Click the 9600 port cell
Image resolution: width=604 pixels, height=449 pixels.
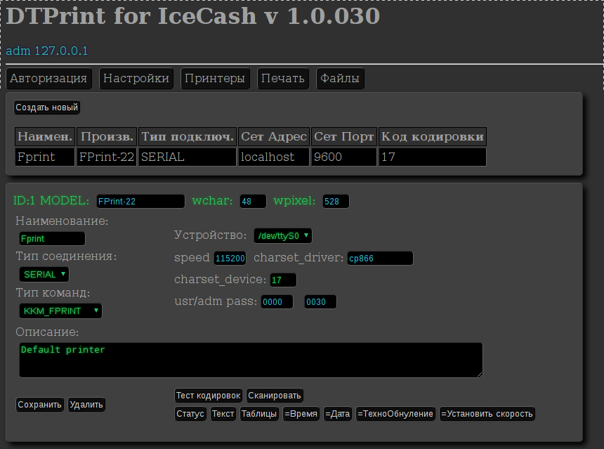(x=343, y=157)
